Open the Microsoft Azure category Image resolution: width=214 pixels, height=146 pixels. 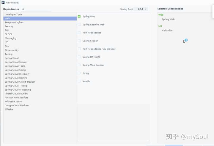(x=40, y=101)
